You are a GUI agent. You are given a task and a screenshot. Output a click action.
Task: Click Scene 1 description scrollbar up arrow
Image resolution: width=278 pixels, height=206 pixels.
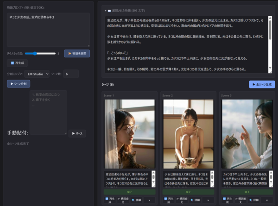coord(153,172)
